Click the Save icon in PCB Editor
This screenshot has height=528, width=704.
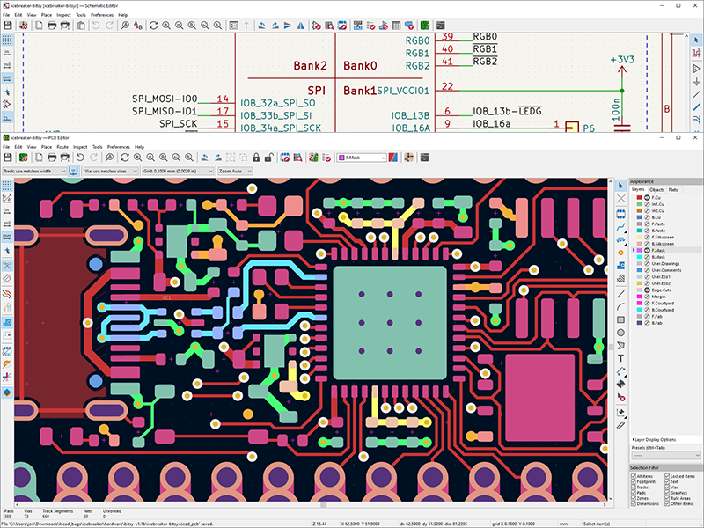tap(8, 157)
